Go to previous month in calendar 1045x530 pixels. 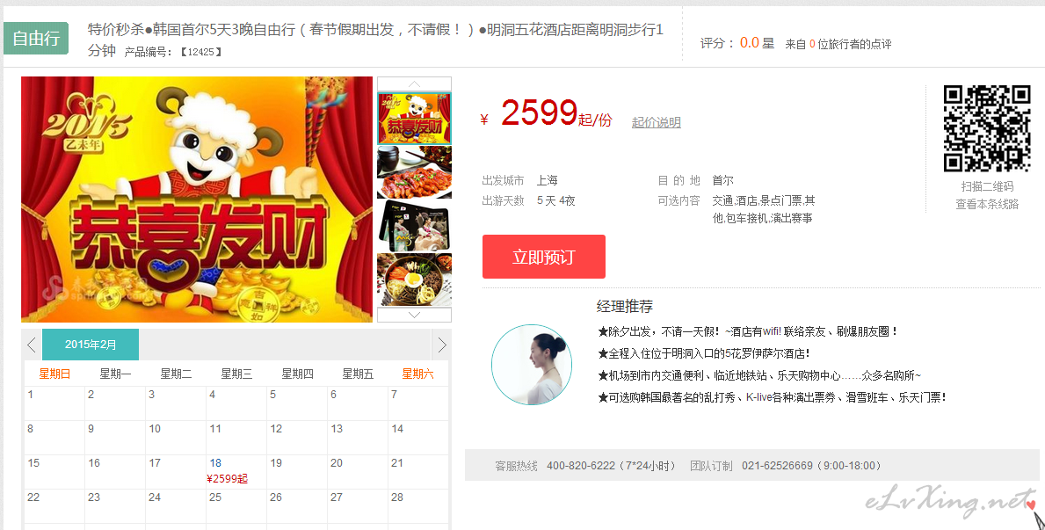click(32, 345)
